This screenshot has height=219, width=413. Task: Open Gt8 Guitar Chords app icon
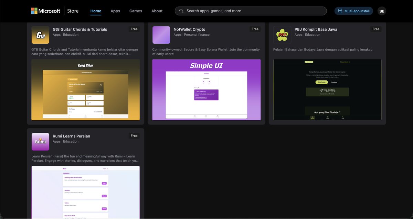point(40,35)
